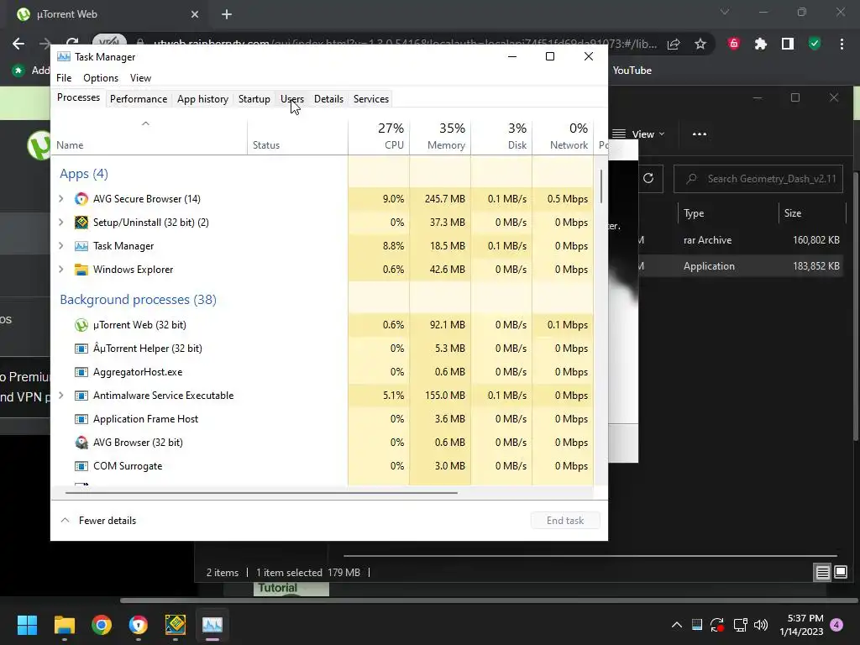Sort processes by the Name column header
This screenshot has height=645, width=860.
tap(149, 136)
